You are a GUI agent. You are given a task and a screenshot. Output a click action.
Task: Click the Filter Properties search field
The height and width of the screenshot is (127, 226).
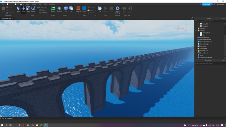[x=209, y=63]
